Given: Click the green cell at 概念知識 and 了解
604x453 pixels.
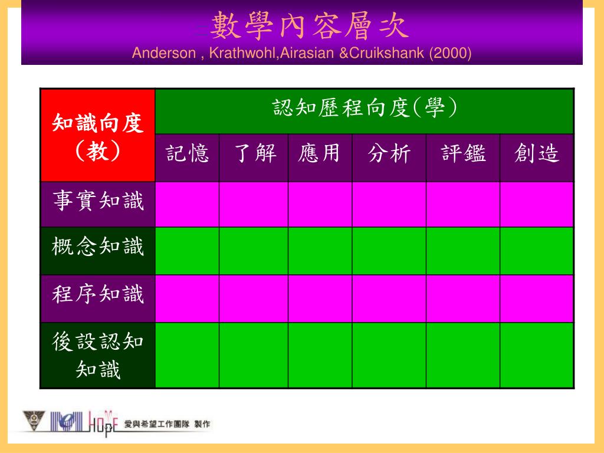Looking at the screenshot, I should pyautogui.click(x=254, y=251).
